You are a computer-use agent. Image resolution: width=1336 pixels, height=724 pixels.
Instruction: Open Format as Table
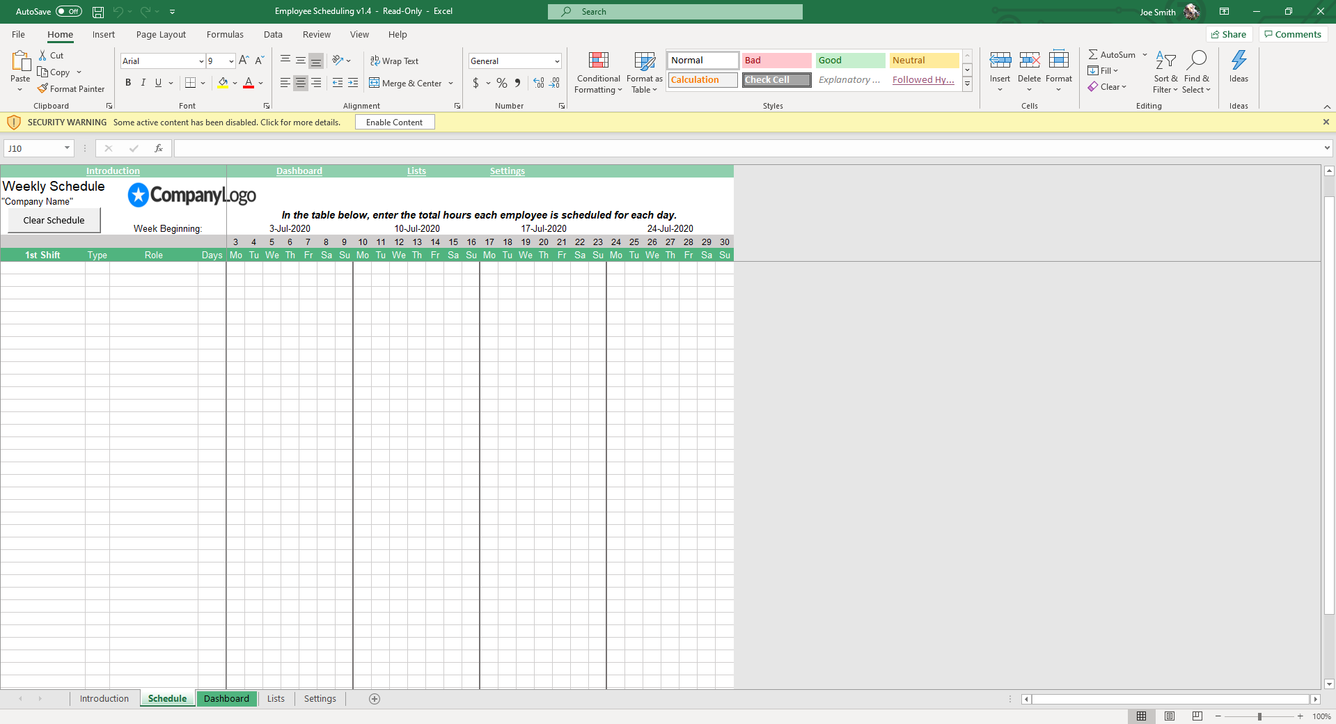[645, 72]
